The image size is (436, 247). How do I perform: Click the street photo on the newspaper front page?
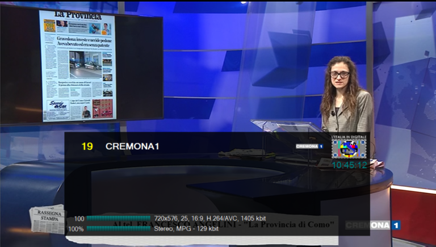85,65
